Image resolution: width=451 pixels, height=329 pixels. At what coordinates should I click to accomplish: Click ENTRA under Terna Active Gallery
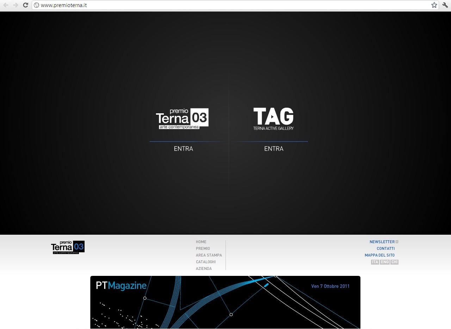274,149
